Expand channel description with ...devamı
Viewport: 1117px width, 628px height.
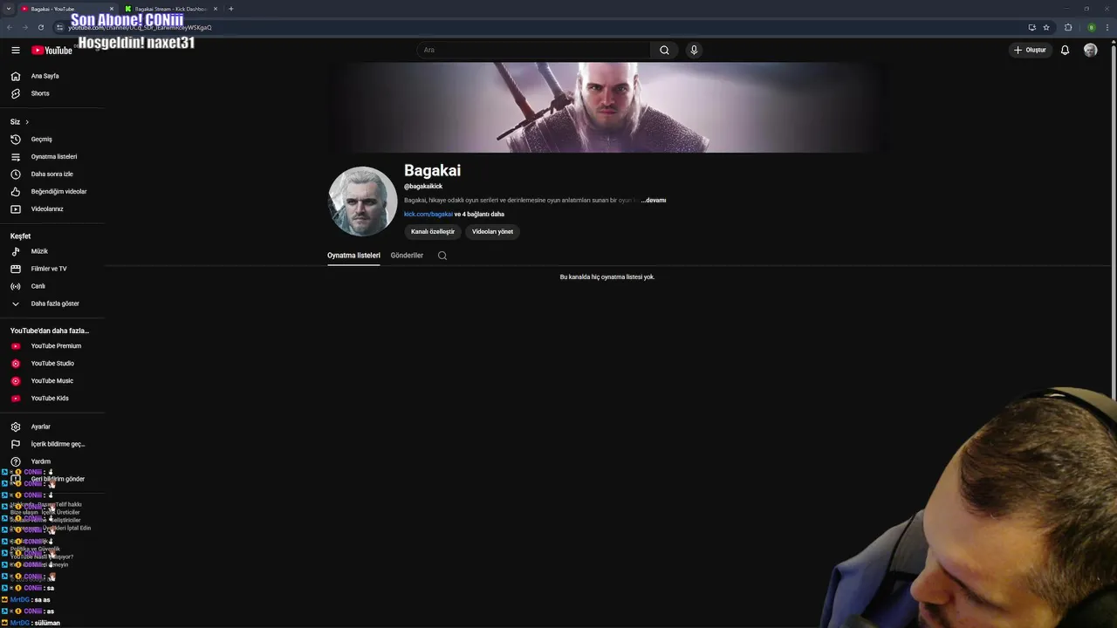pos(654,200)
